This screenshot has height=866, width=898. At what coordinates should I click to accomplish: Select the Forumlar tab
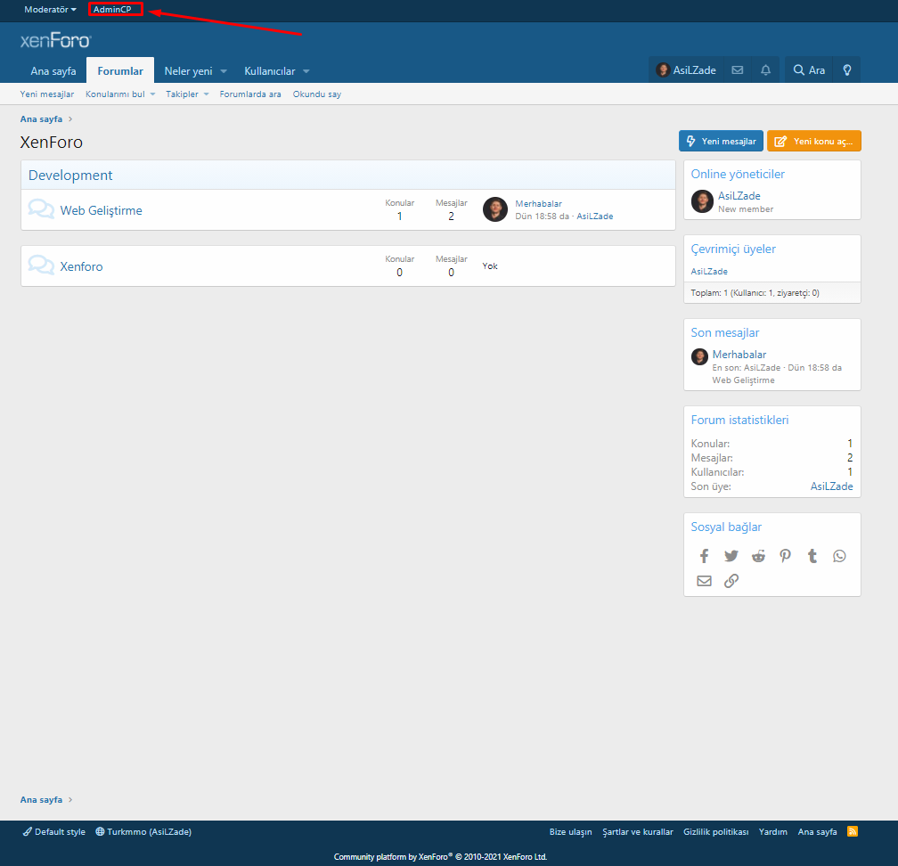coord(120,71)
